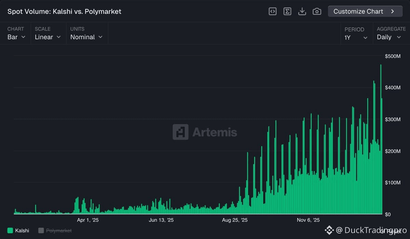Click the embed code icon
The height and width of the screenshot is (239, 410).
(x=272, y=11)
